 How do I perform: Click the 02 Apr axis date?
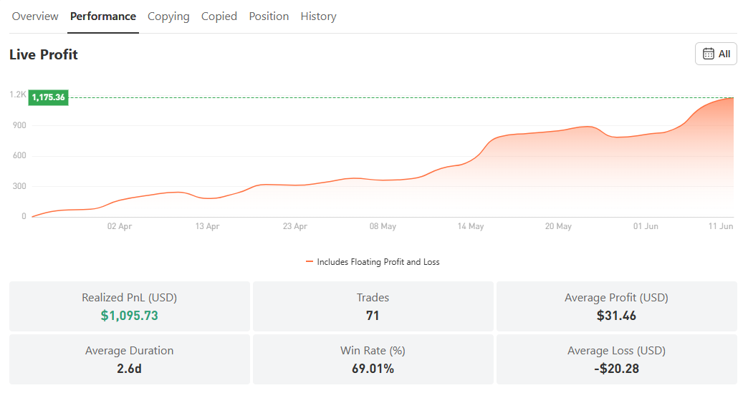tap(120, 226)
